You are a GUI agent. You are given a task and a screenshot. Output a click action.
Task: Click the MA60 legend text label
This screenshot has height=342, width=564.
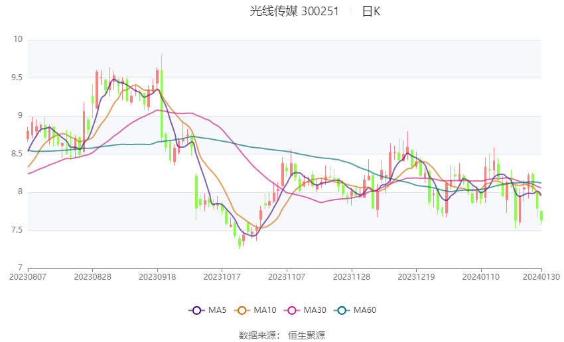365,310
